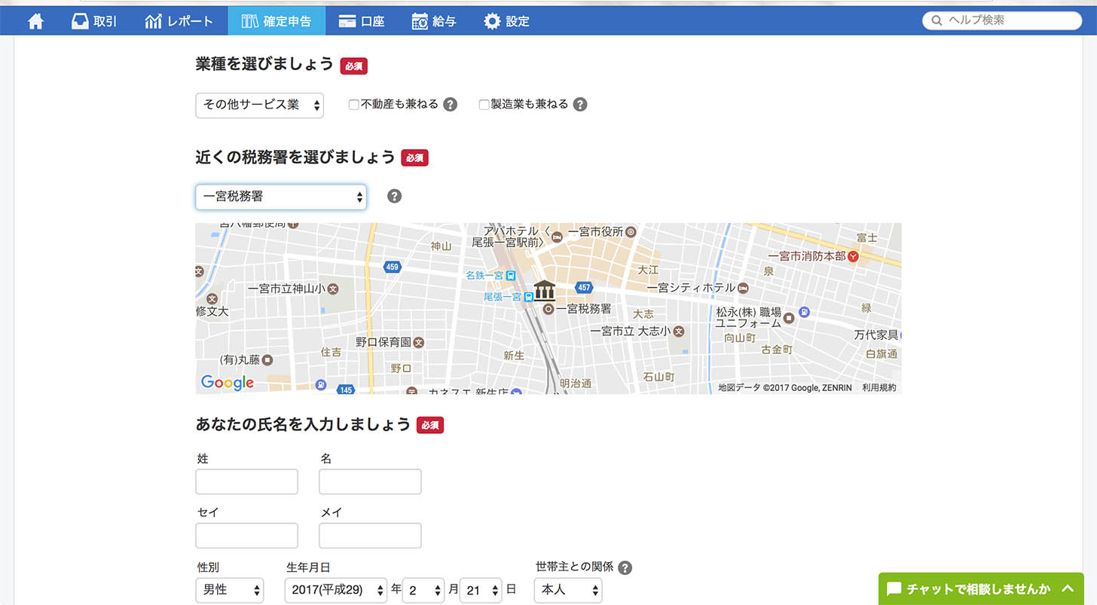1097x605 pixels.
Task: Open the business type dropdown showing その他サービス業
Action: click(x=259, y=105)
